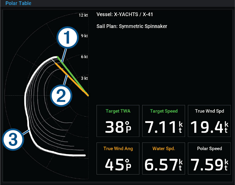Click callout marker number 1
This screenshot has height=185, width=235.
coord(68,38)
